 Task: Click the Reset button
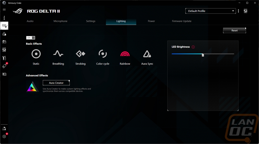coord(235,30)
